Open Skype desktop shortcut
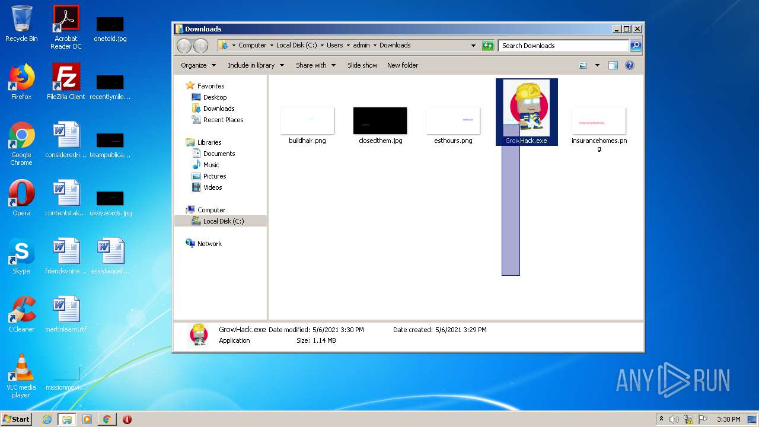Image resolution: width=759 pixels, height=427 pixels. [x=21, y=256]
